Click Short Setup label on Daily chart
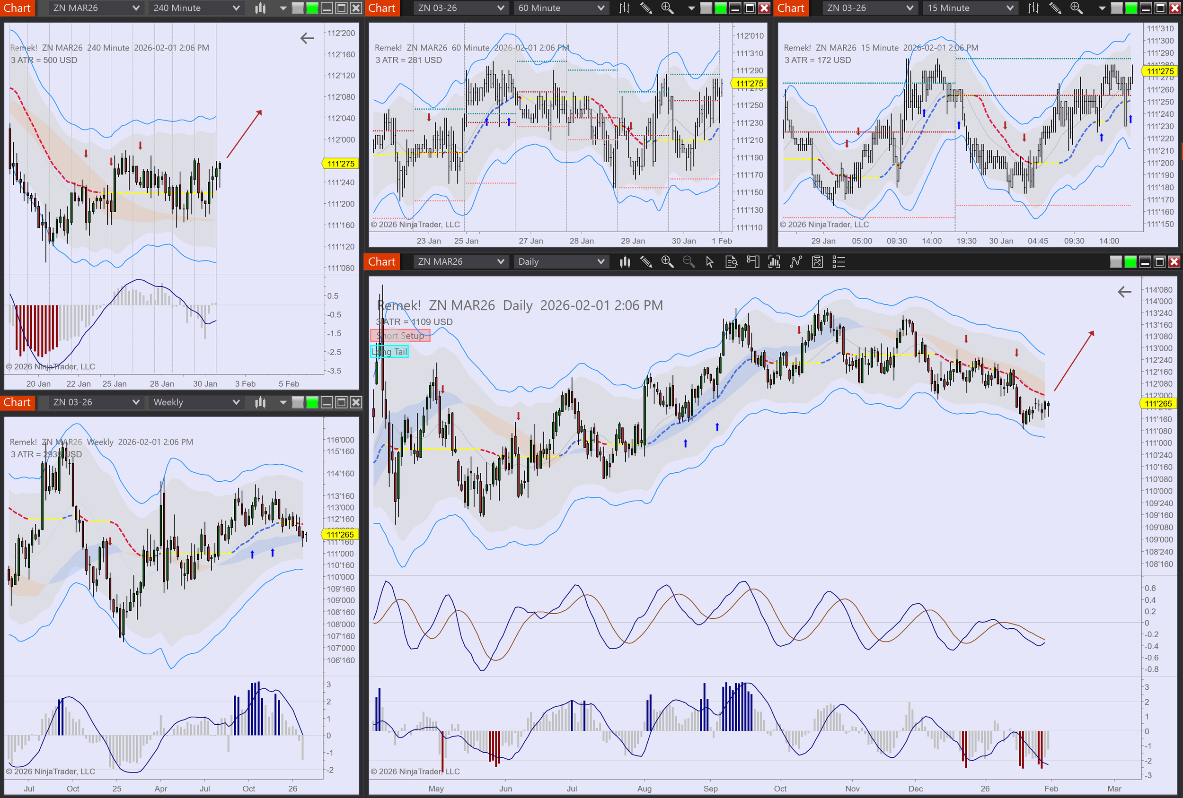 click(400, 336)
